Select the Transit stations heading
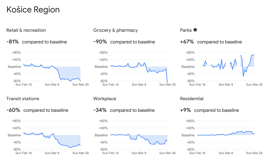The image size is (271, 158). 23,99
